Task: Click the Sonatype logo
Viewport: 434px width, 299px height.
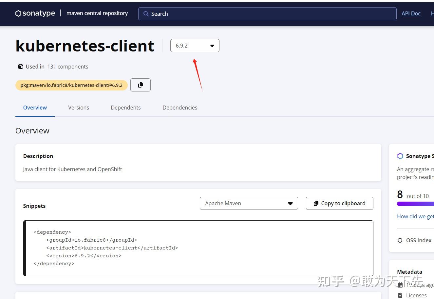Action: pos(35,13)
